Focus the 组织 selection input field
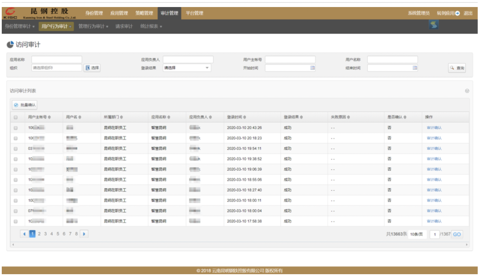This screenshot has height=277, width=478. (57, 68)
